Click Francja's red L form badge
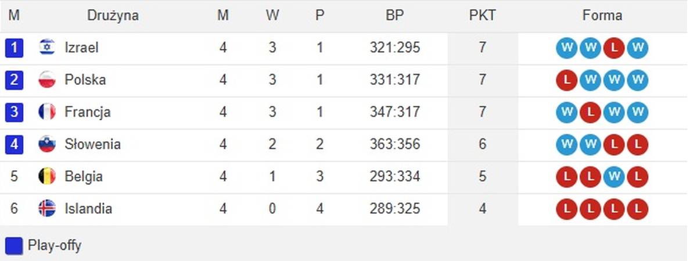Image resolution: width=697 pixels, height=261 pixels. click(x=590, y=112)
